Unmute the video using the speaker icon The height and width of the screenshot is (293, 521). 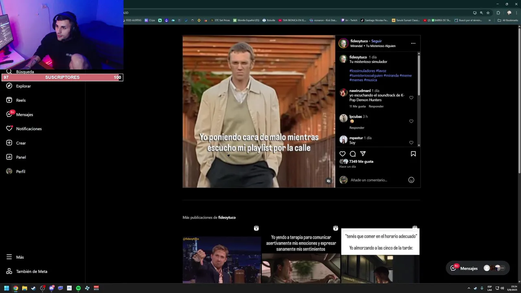(328, 181)
